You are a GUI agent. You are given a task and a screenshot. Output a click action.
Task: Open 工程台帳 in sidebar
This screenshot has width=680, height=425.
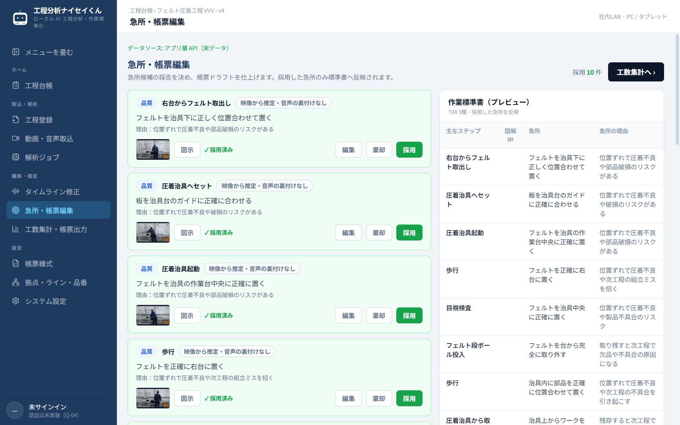click(x=58, y=85)
